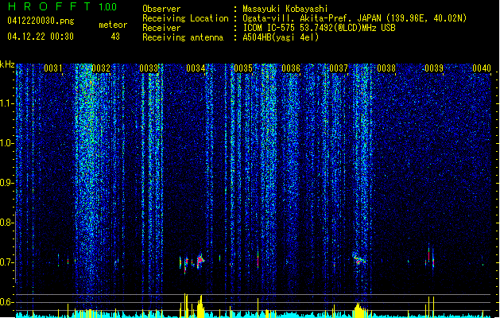Click the 0.7 kHz axis tick label
This screenshot has width=500, height=318.
7,262
